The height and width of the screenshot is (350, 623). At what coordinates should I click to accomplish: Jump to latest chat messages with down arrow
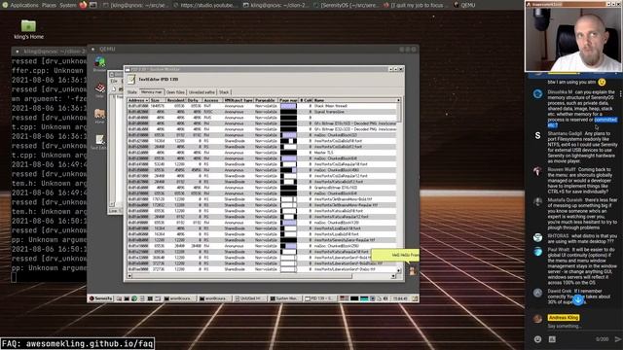coord(578,299)
